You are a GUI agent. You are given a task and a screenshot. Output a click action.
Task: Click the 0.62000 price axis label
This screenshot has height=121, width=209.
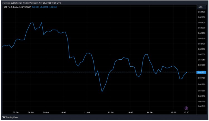201,54
